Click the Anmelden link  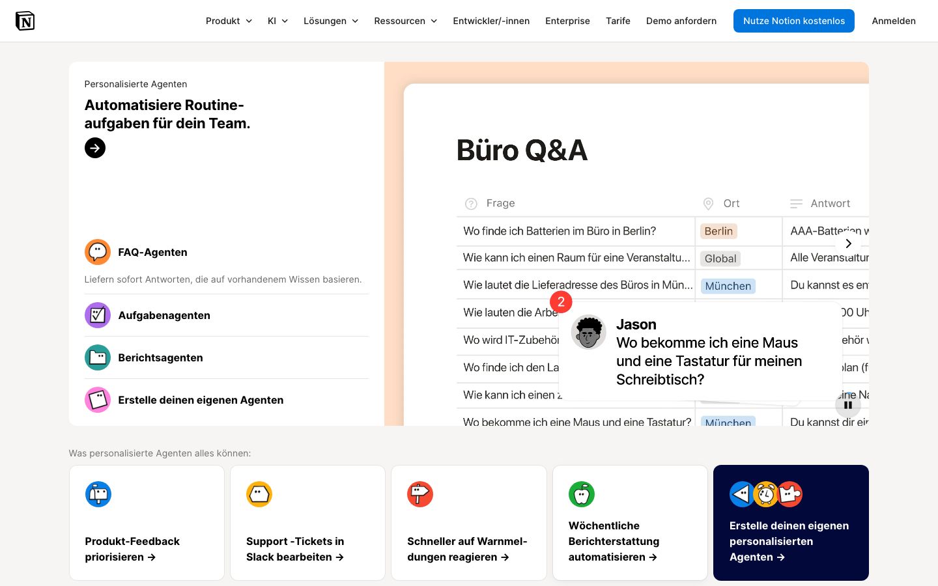click(x=894, y=21)
